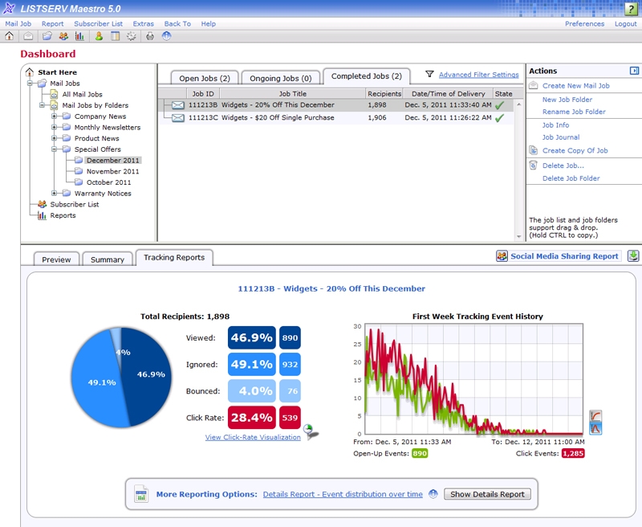
Task: Switch to the Ongoing Jobs (0) tab
Action: click(280, 78)
